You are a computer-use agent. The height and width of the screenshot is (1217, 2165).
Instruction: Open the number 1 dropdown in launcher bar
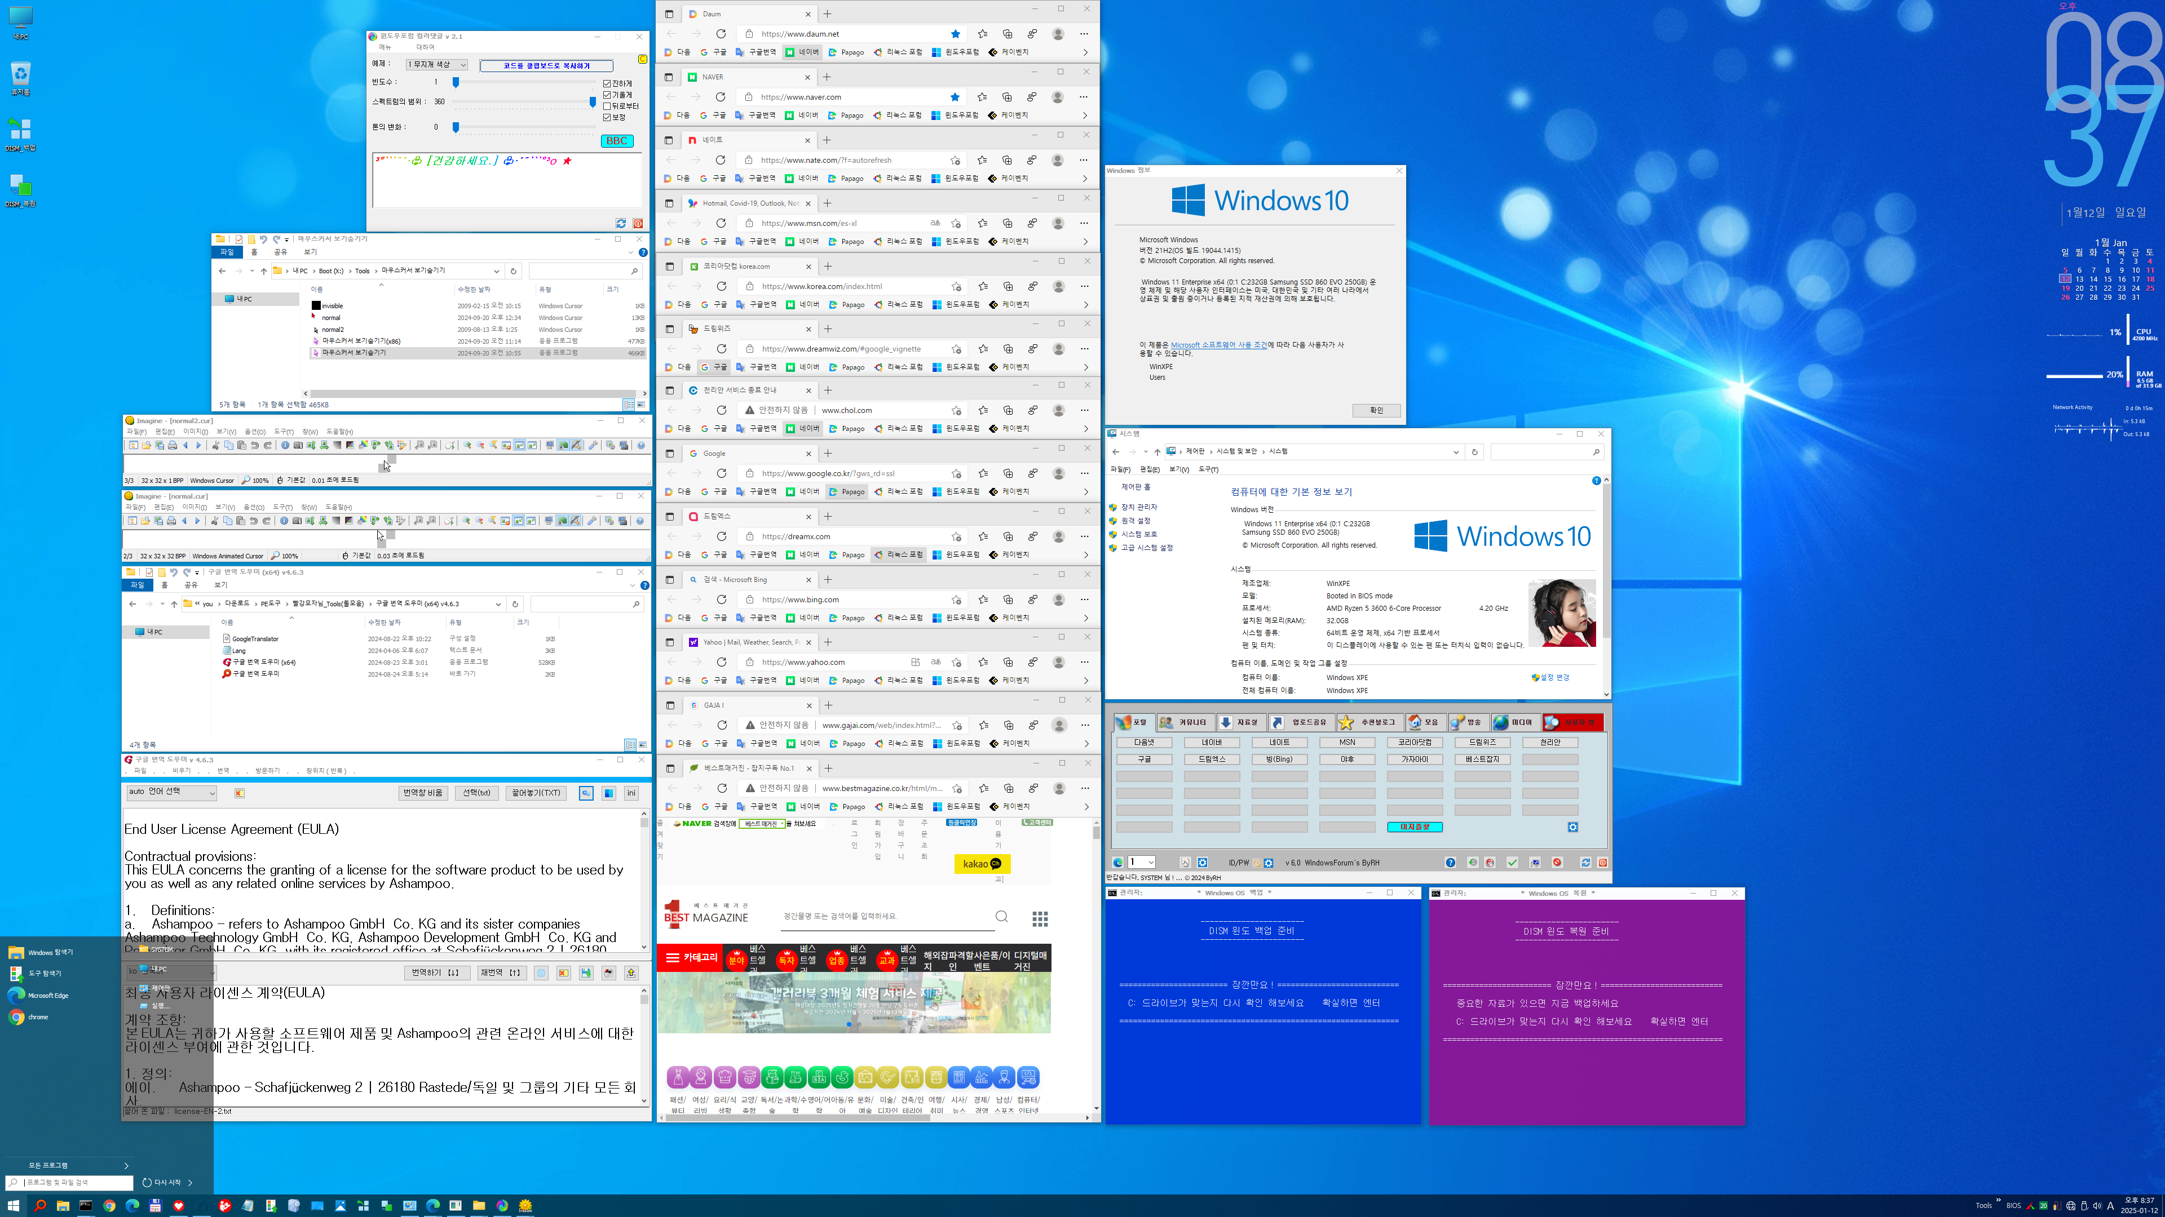[1141, 863]
